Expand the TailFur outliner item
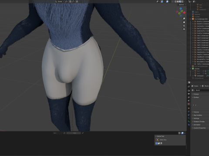The height and width of the screenshot is (156, 209). coord(193,64)
